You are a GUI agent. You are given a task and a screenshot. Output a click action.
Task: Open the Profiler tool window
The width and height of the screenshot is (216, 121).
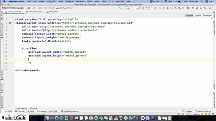pyautogui.click(x=53, y=111)
